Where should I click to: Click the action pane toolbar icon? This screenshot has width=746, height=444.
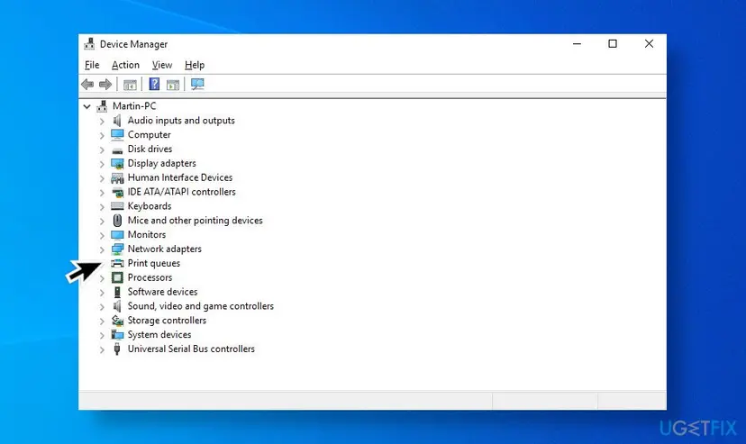click(173, 85)
